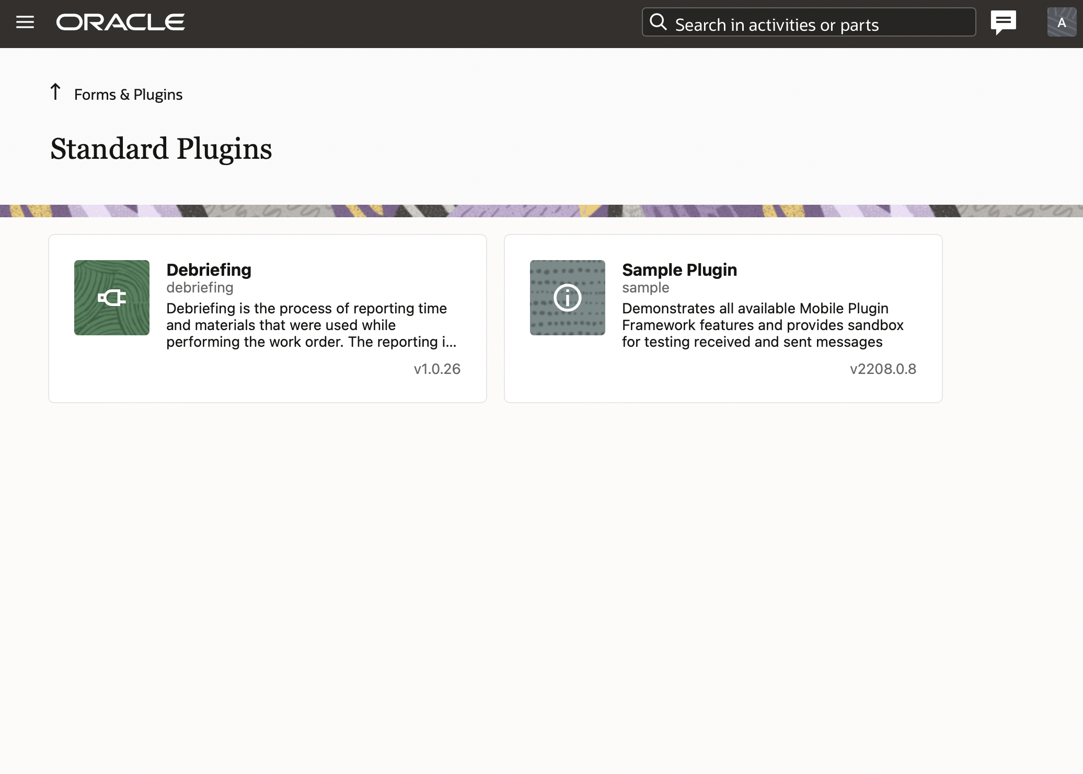Click the up arrow back icon
The image size is (1083, 774).
point(55,92)
